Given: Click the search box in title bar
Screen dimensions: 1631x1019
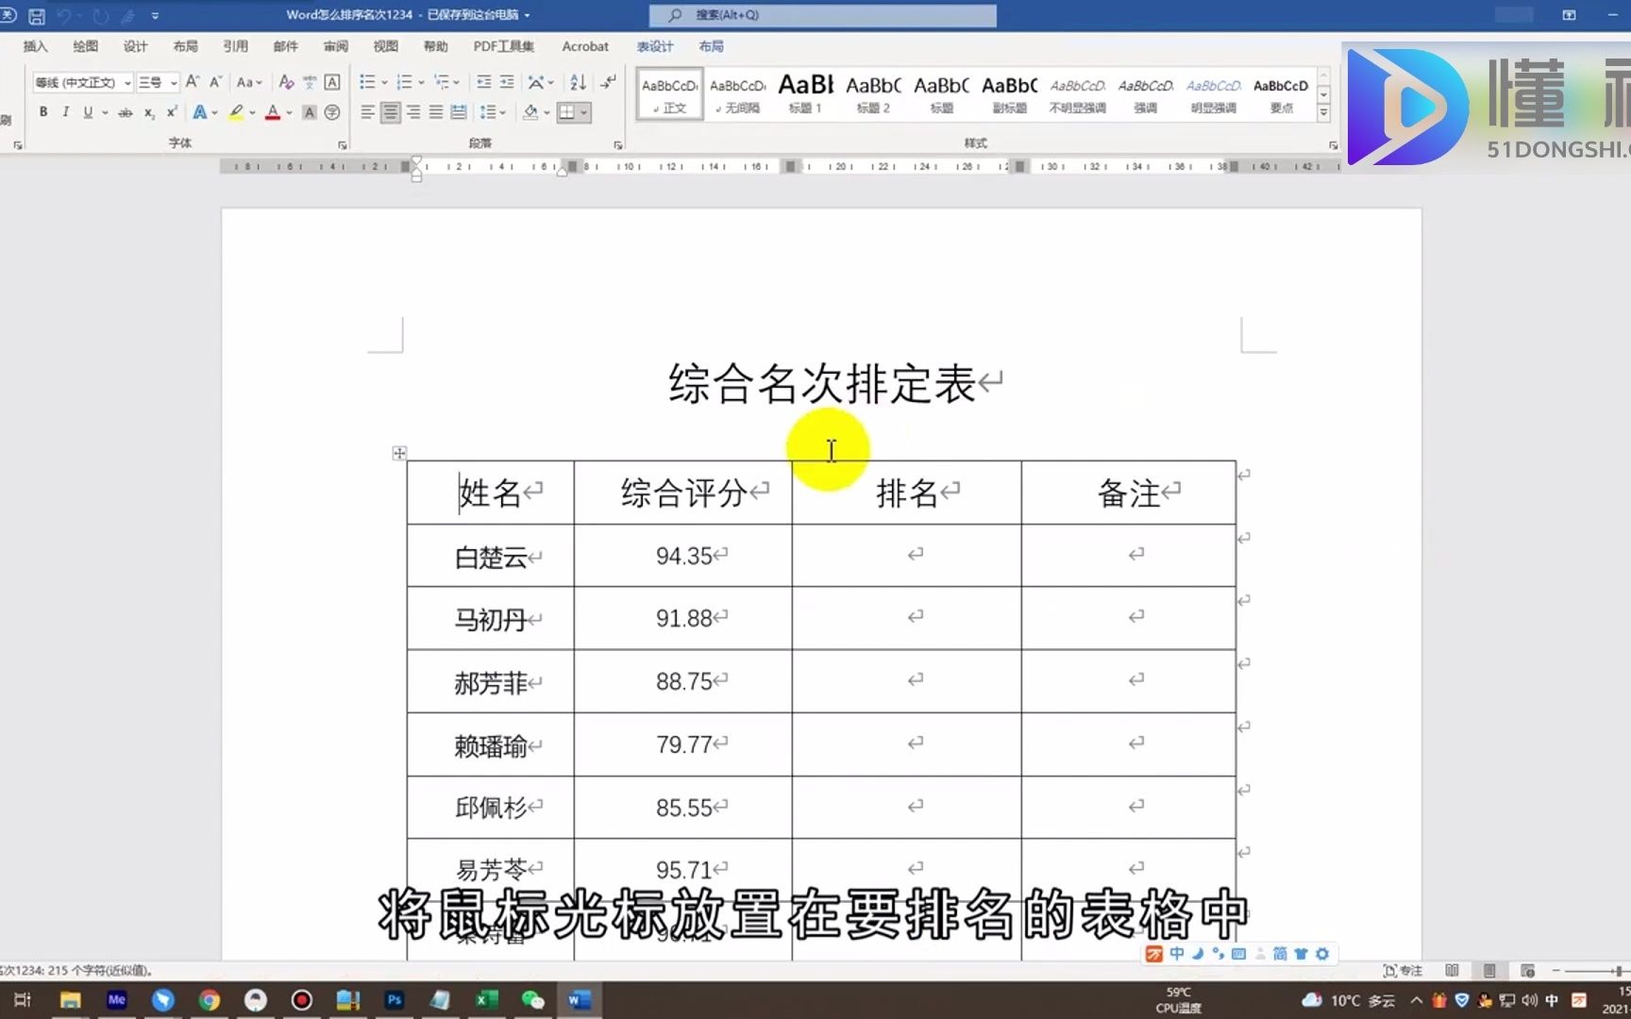Looking at the screenshot, I should coord(822,15).
